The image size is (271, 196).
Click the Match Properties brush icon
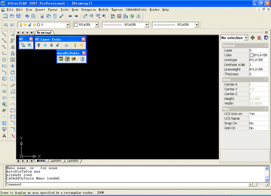[62, 16]
